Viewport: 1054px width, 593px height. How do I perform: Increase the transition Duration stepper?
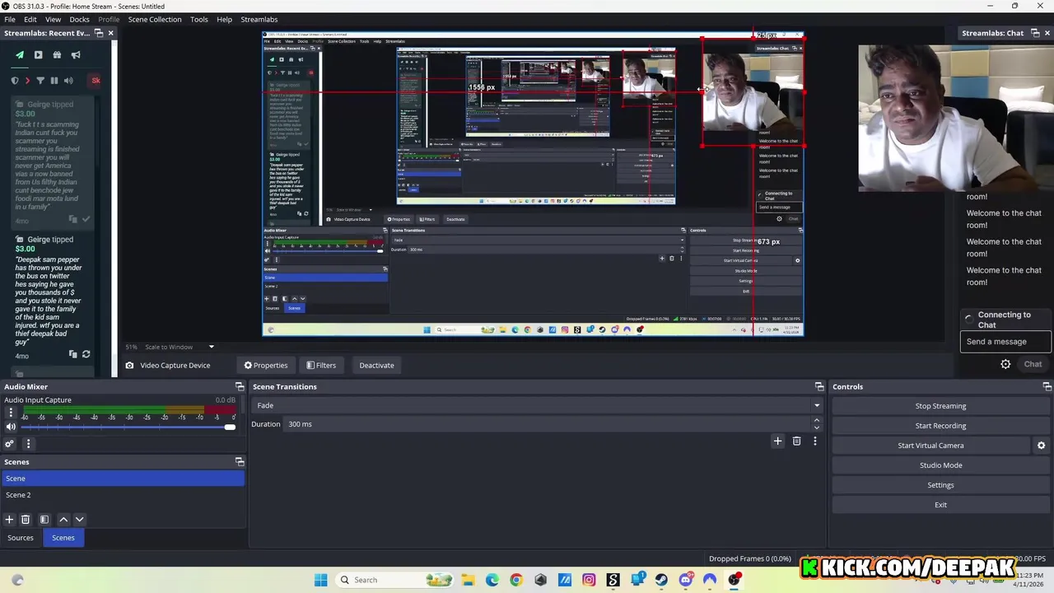[817, 421]
